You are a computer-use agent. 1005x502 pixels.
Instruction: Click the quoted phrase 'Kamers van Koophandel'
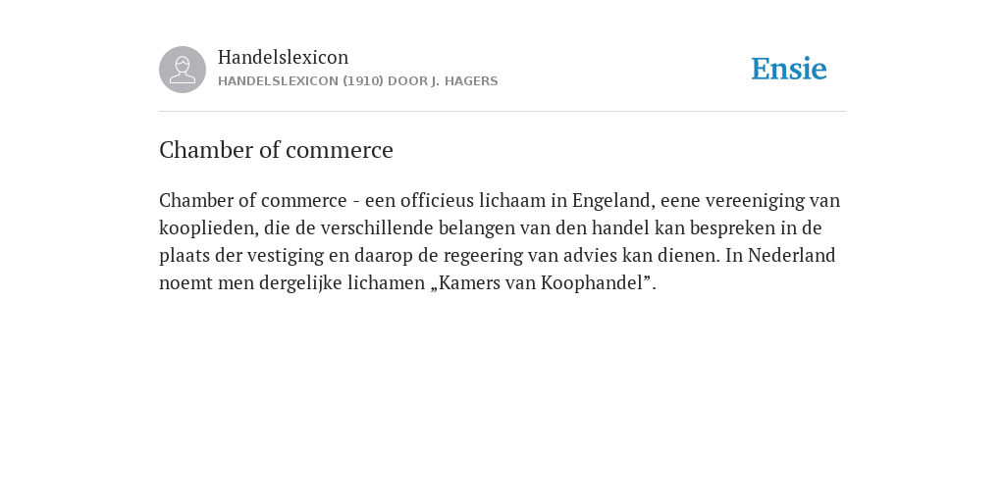click(541, 283)
